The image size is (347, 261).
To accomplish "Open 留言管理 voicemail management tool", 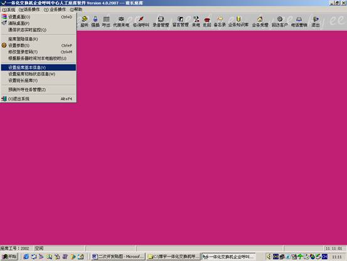I will tap(180, 22).
